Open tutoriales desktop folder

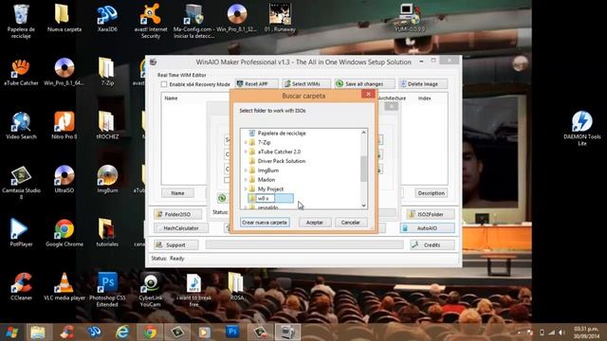tap(107, 233)
